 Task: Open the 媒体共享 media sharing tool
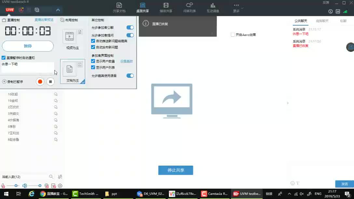tap(166, 7)
